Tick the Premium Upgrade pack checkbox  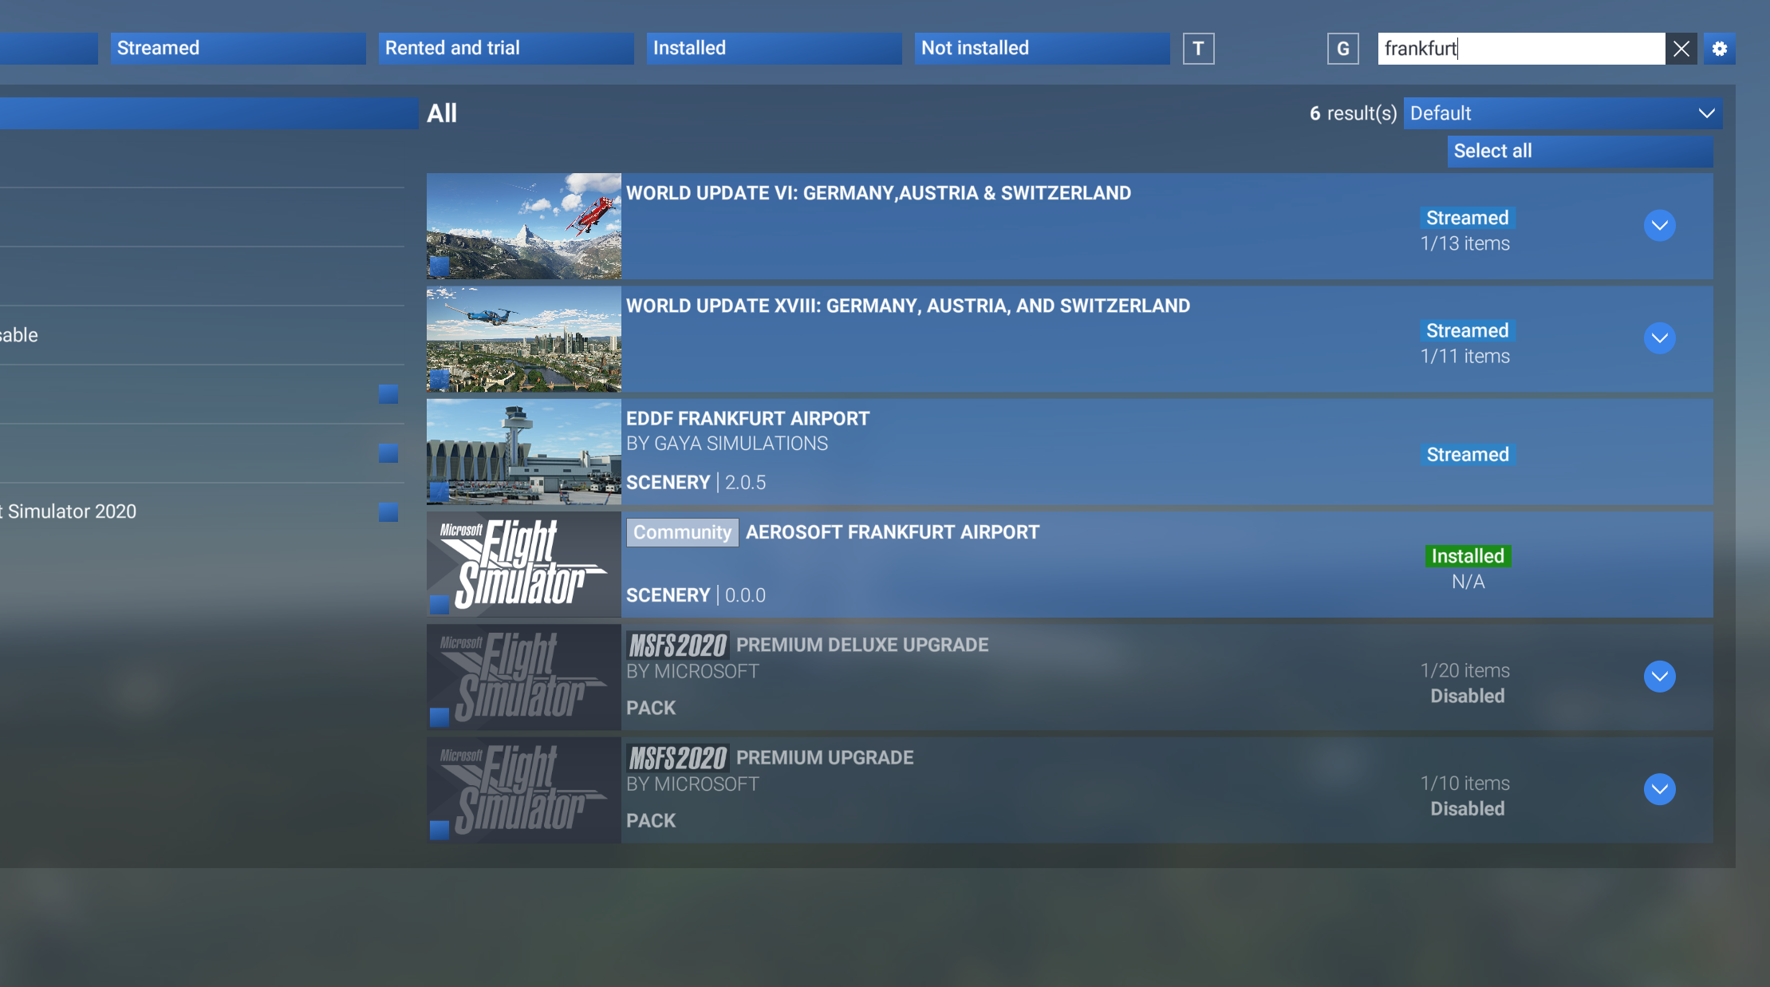440,830
